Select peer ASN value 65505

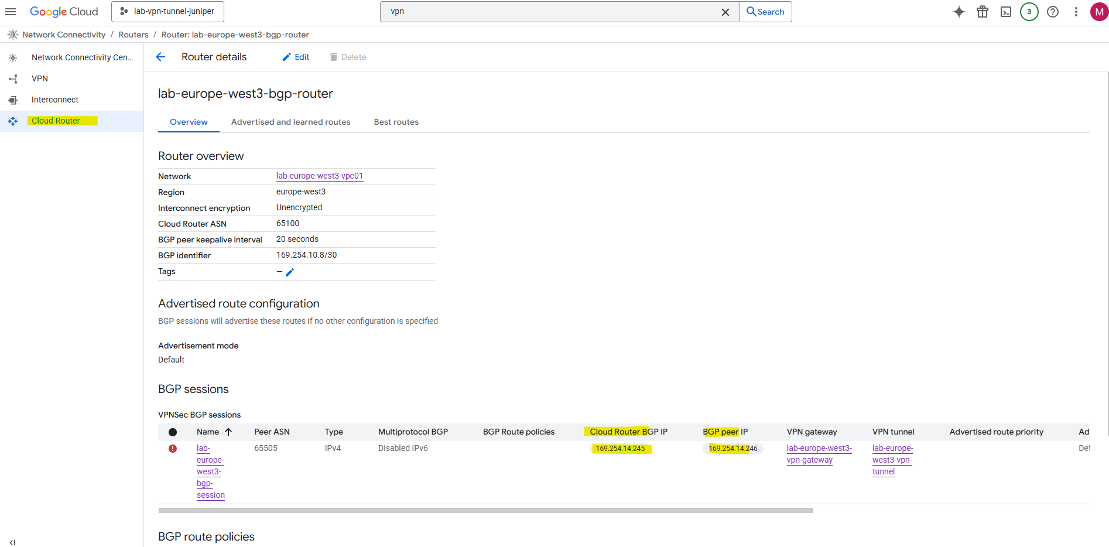[x=266, y=448]
